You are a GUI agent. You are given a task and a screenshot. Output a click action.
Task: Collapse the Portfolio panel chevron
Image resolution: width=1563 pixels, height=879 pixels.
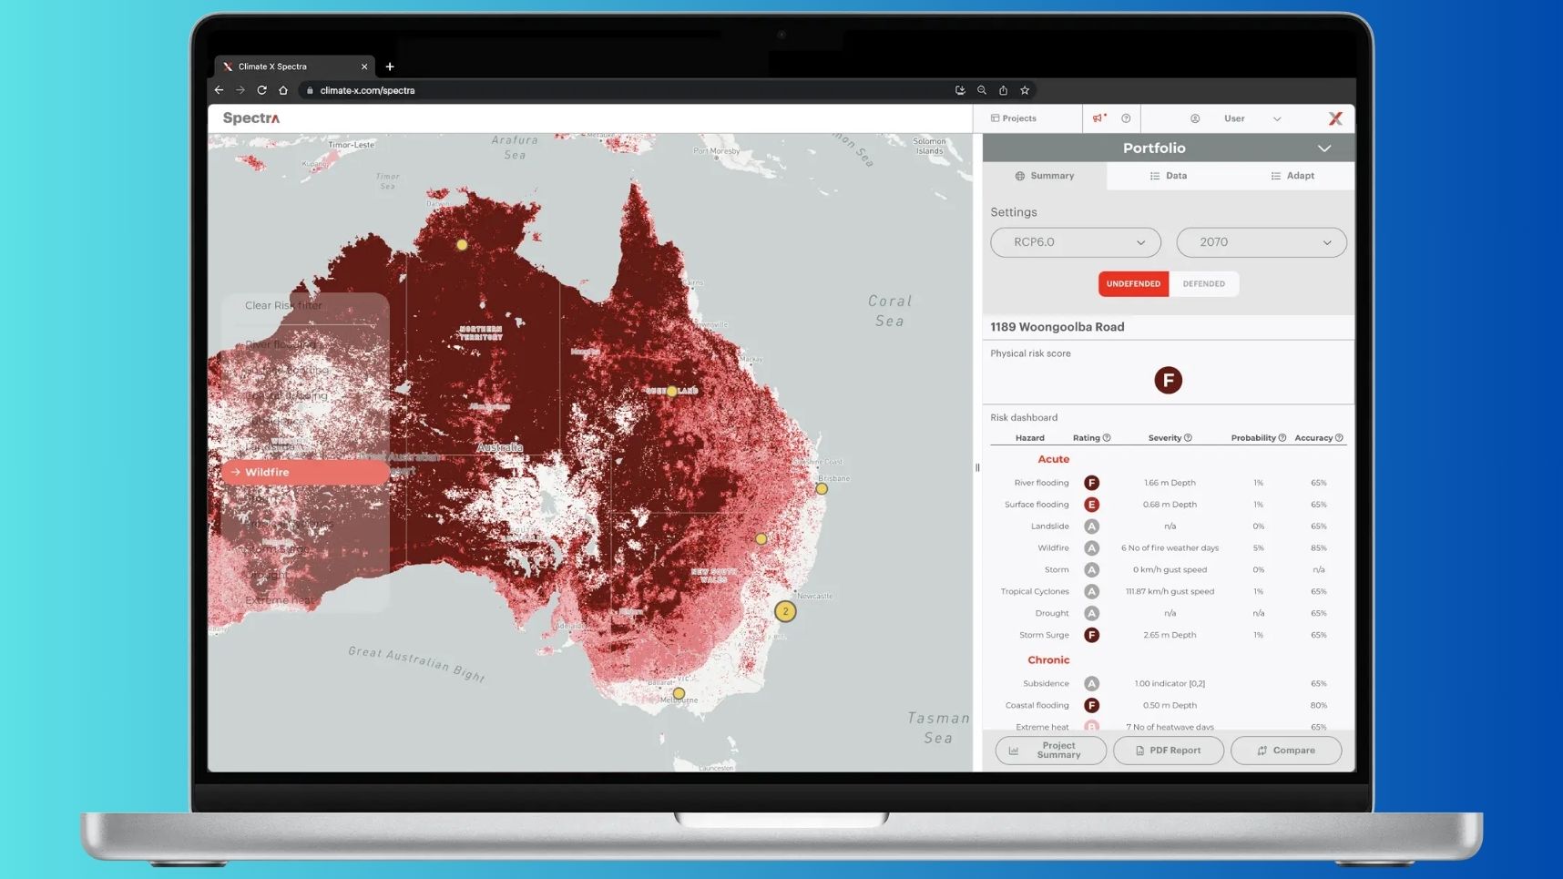pos(1323,148)
